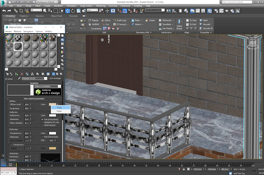Click the Arch & Design material type button

(55, 78)
